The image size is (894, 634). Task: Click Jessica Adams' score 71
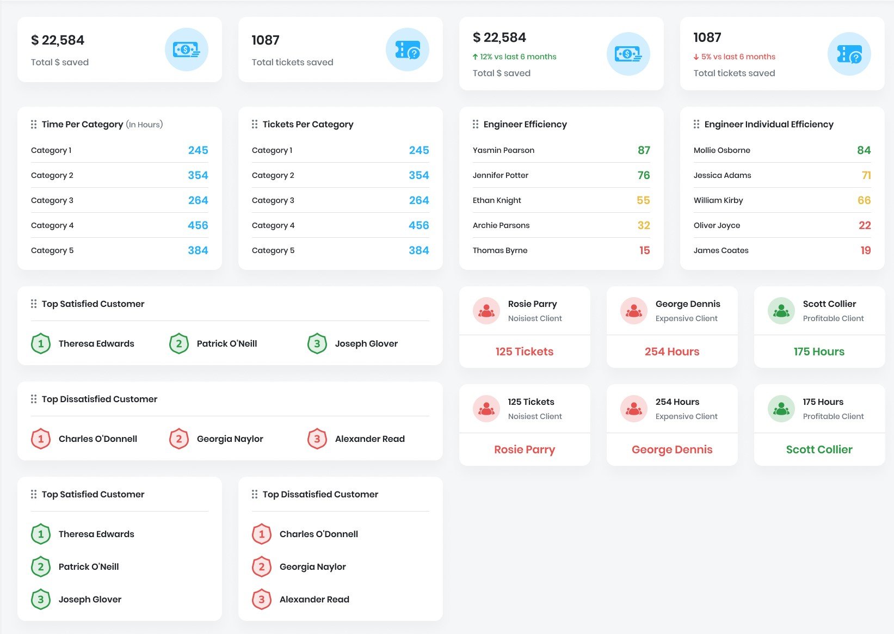click(x=866, y=175)
